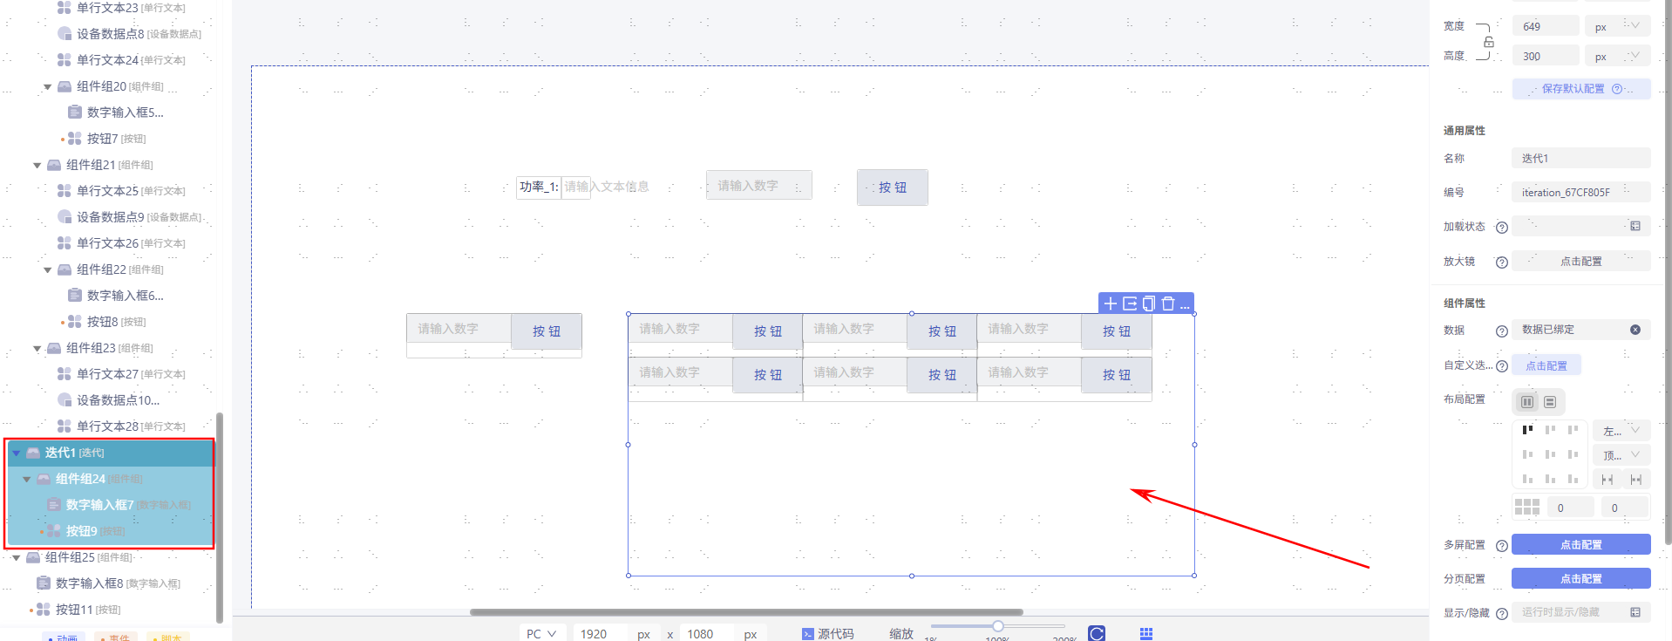This screenshot has height=641, width=1672.
Task: Collapse the 组件组22 tree node
Action: [x=48, y=270]
